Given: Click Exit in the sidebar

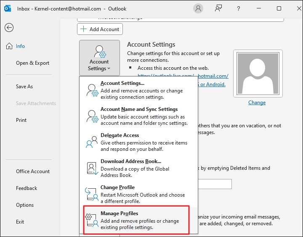Looking at the screenshot, I should click(20, 222).
